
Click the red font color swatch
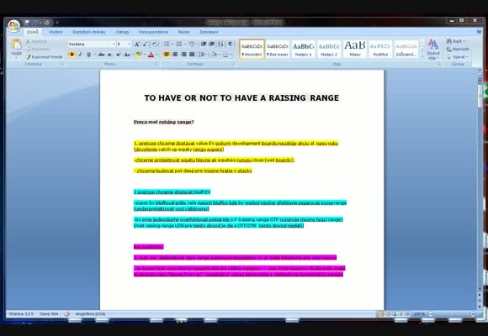pos(151,55)
